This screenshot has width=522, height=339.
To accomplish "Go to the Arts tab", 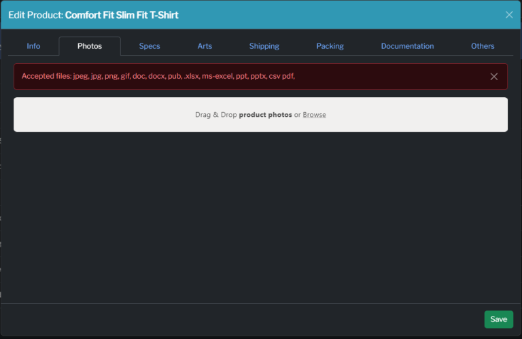I will click(205, 46).
